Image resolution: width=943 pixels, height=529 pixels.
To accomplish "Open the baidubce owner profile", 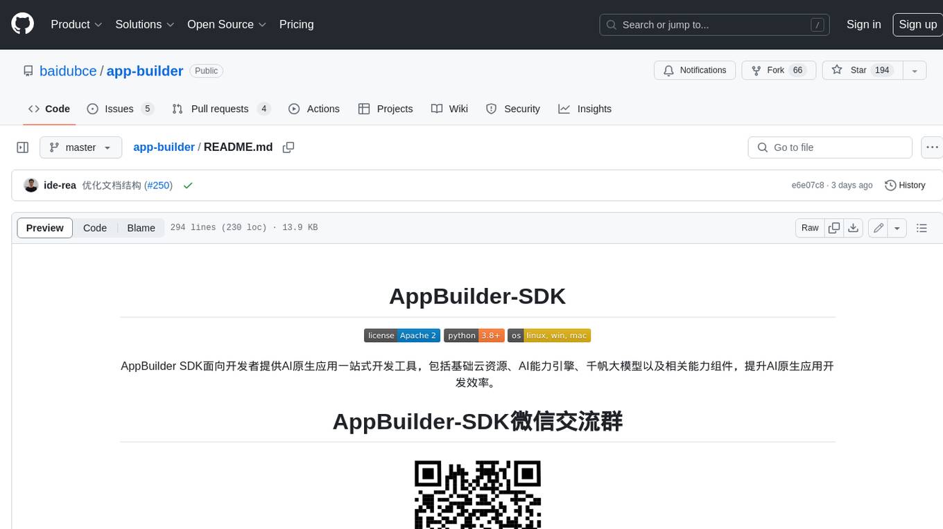I will [68, 71].
